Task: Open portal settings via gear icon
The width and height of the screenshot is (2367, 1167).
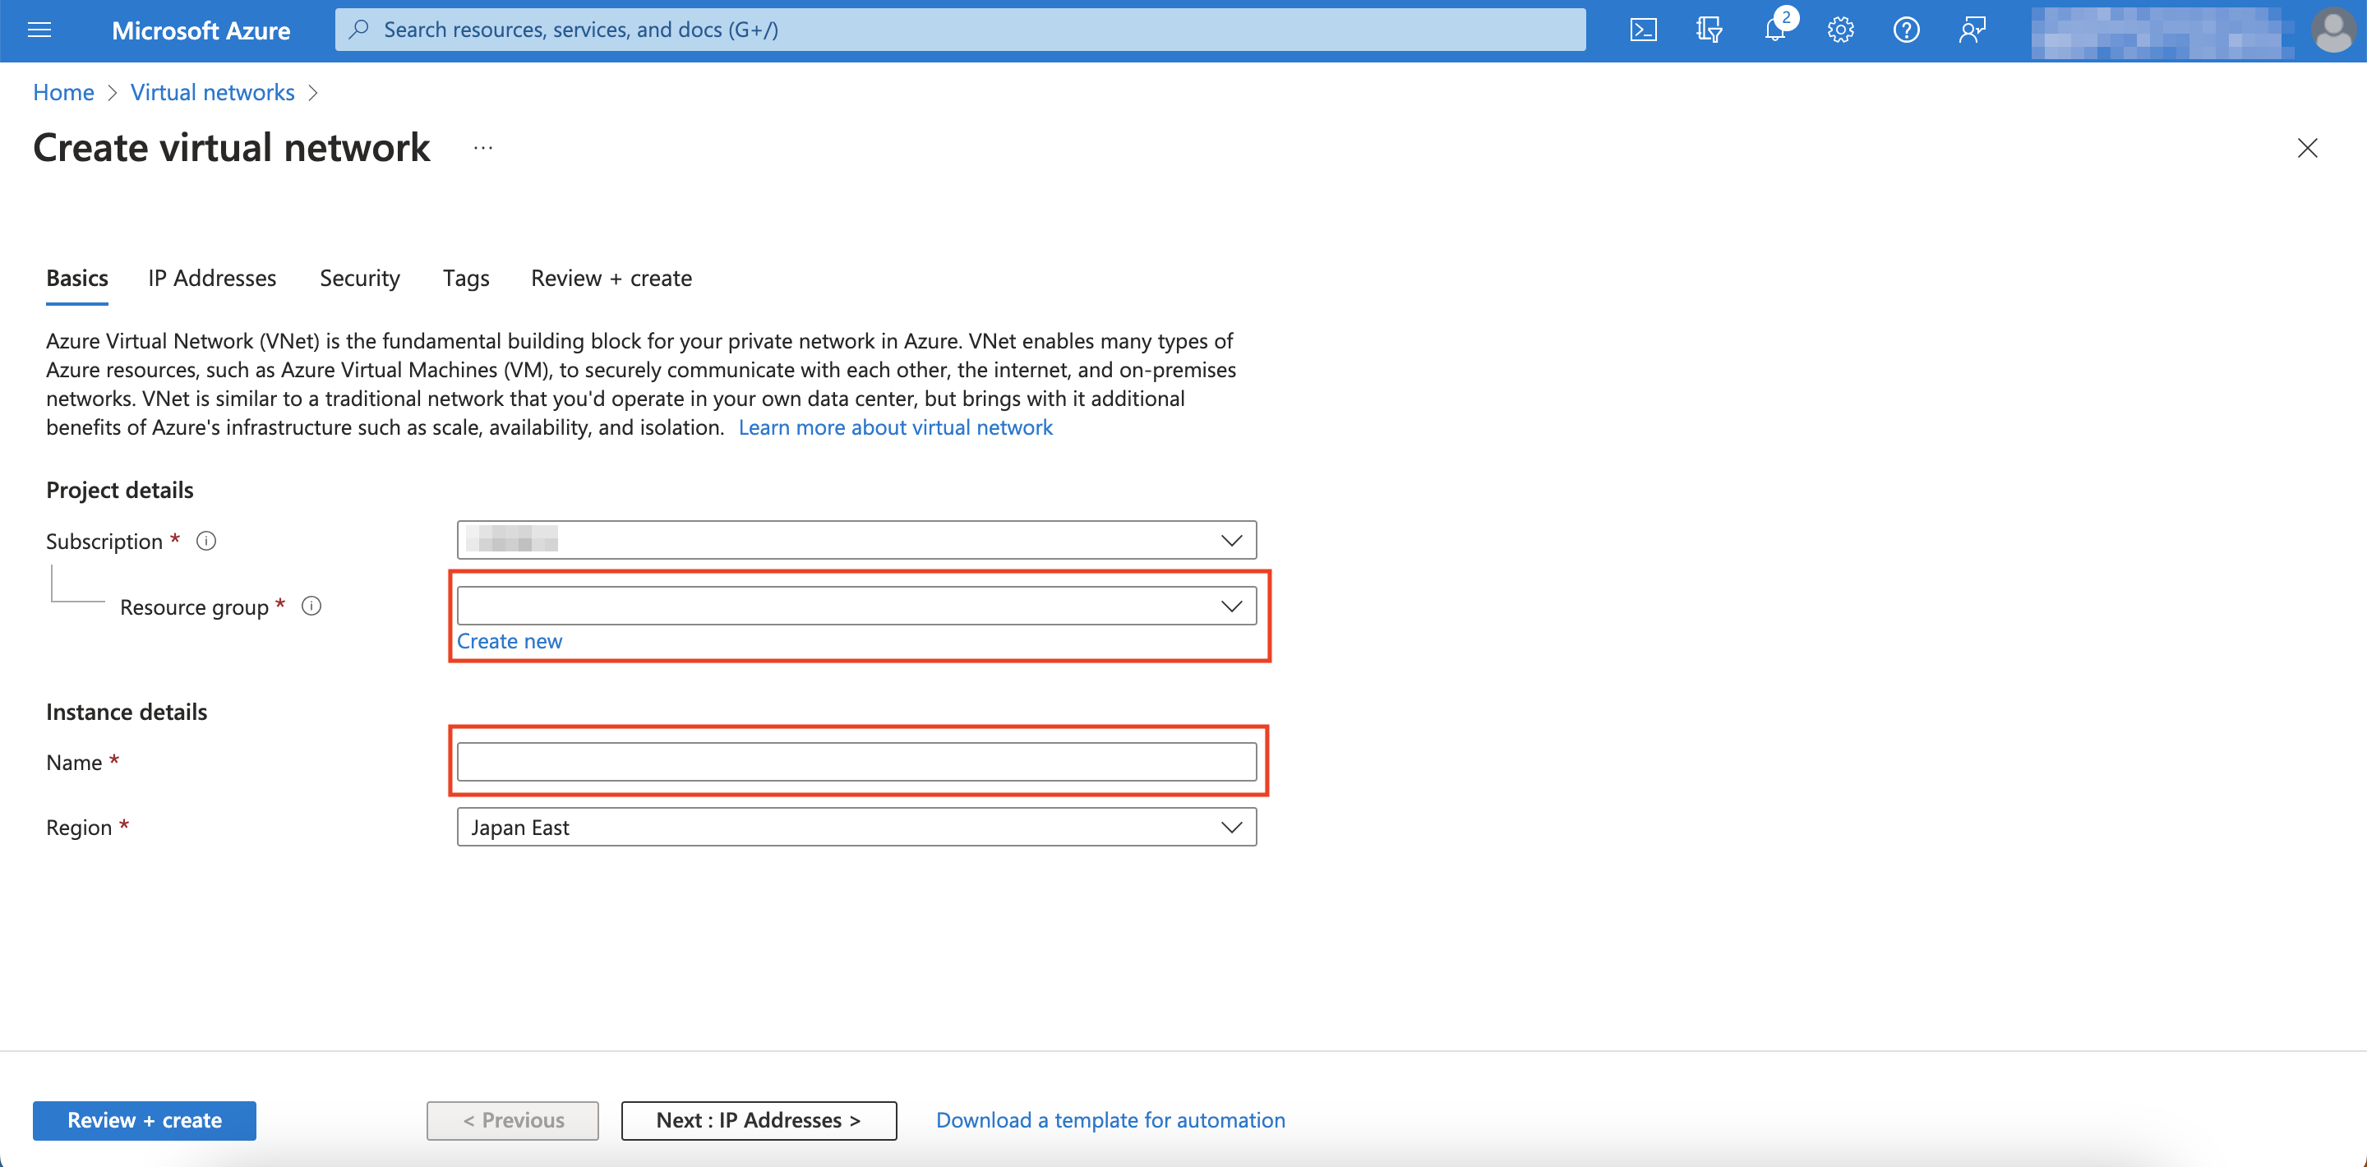Action: tap(1840, 30)
